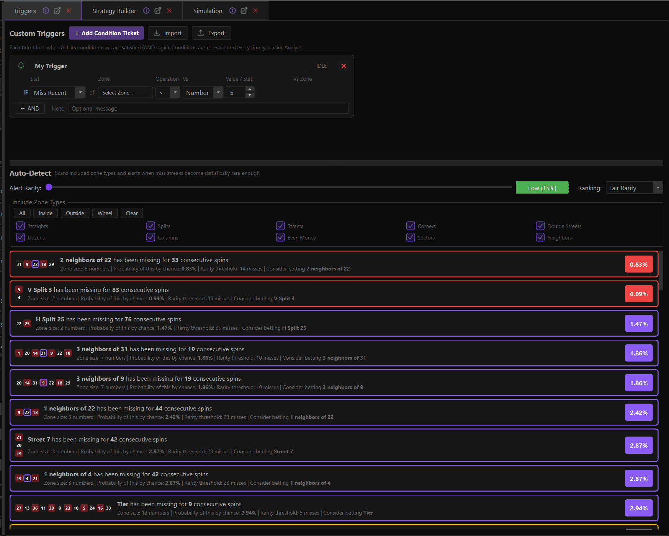This screenshot has height=536, width=669.
Task: Open the Select Zone dropdown
Action: pos(125,93)
